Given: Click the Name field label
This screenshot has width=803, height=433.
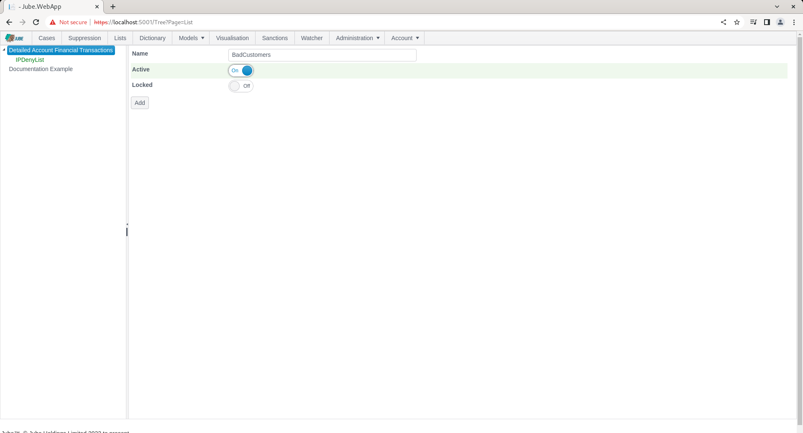Looking at the screenshot, I should (140, 53).
